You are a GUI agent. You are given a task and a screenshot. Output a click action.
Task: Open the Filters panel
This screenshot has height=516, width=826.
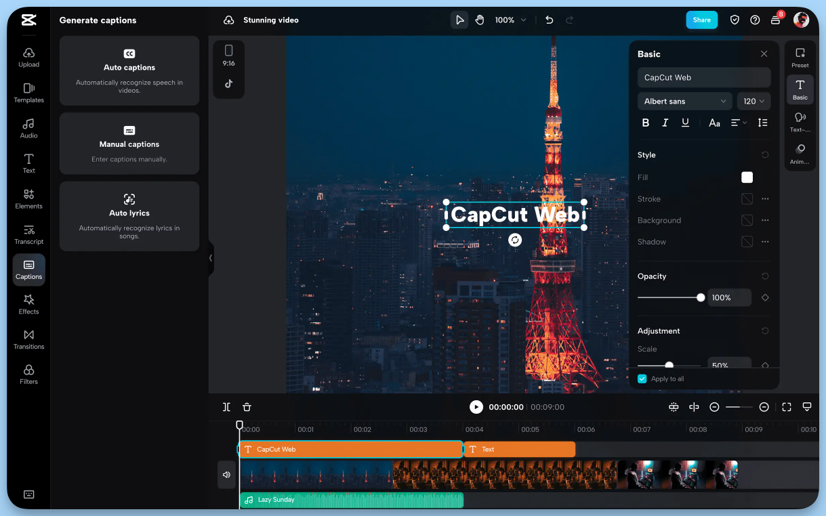28,374
